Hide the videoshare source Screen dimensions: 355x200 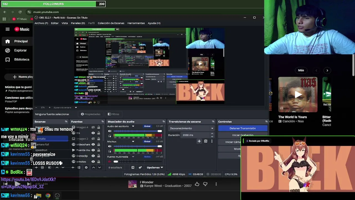(93, 144)
